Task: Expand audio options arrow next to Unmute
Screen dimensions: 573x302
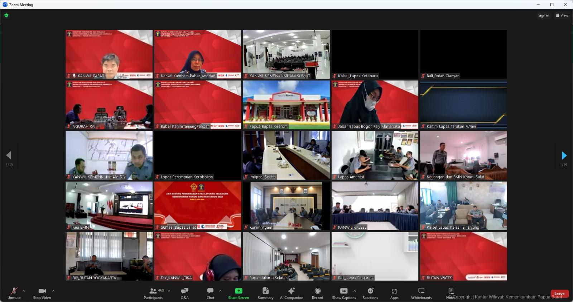Action: tap(24, 291)
